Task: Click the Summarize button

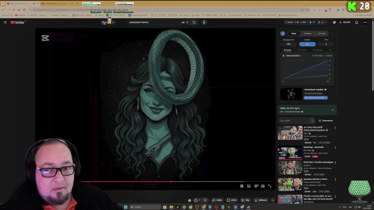Action: click(x=326, y=120)
